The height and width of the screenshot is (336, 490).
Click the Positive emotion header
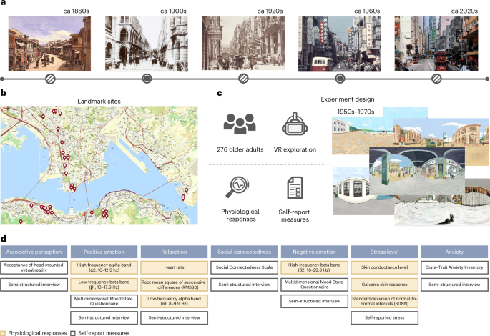pos(104,252)
